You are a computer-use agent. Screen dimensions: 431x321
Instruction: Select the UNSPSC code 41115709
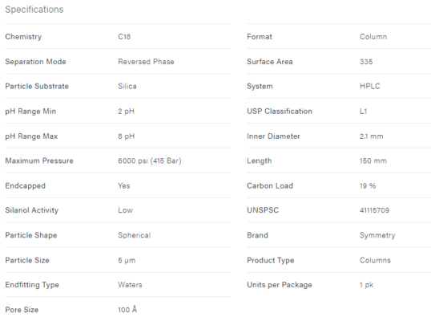[374, 210]
